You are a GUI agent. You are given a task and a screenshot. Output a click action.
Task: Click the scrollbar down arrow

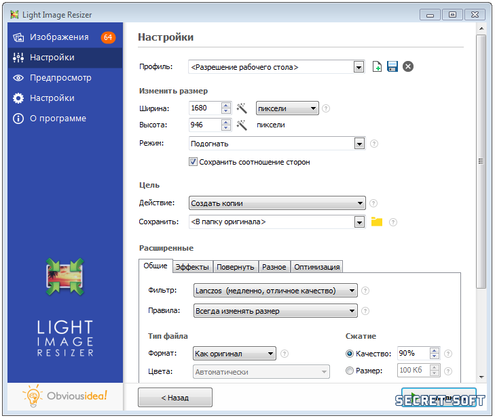pos(481,377)
